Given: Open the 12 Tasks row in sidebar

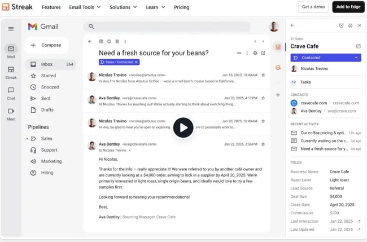Looking at the screenshot, I should 326,82.
